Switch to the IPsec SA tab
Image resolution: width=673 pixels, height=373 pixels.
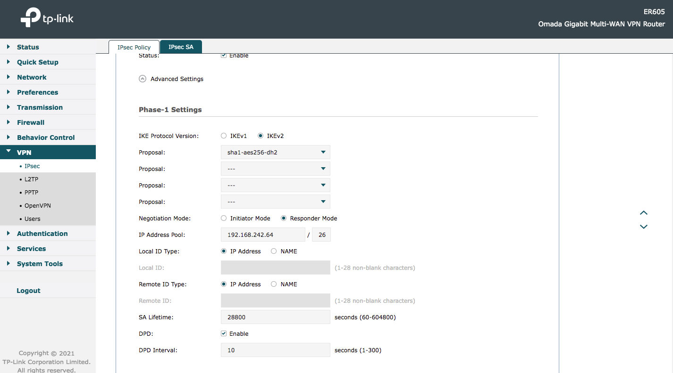181,47
